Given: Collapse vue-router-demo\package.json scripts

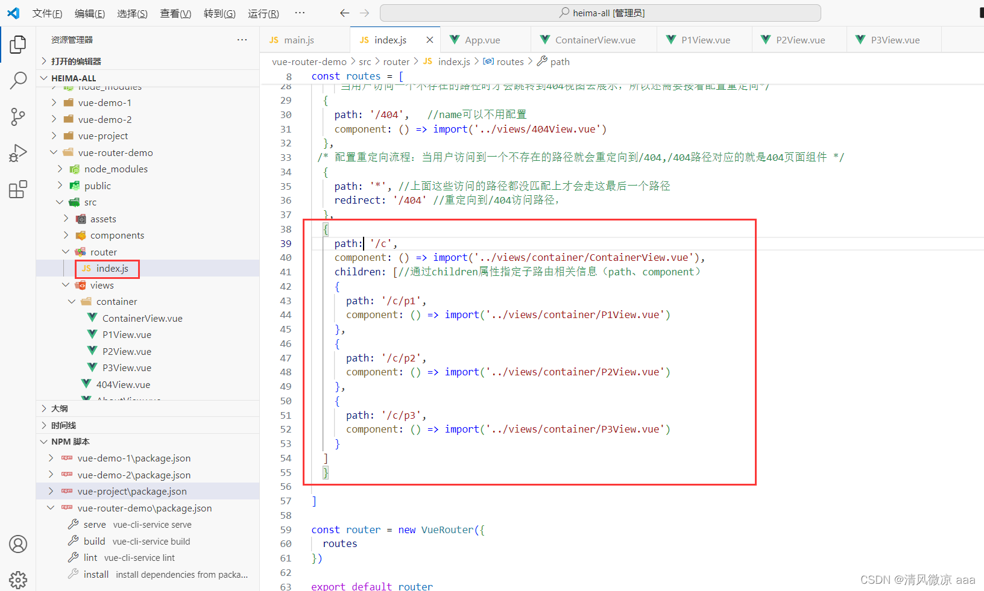Looking at the screenshot, I should pyautogui.click(x=51, y=508).
